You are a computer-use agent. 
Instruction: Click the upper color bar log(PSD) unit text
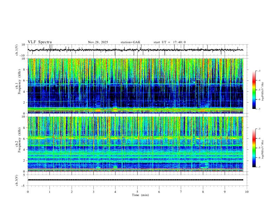tap(263, 92)
